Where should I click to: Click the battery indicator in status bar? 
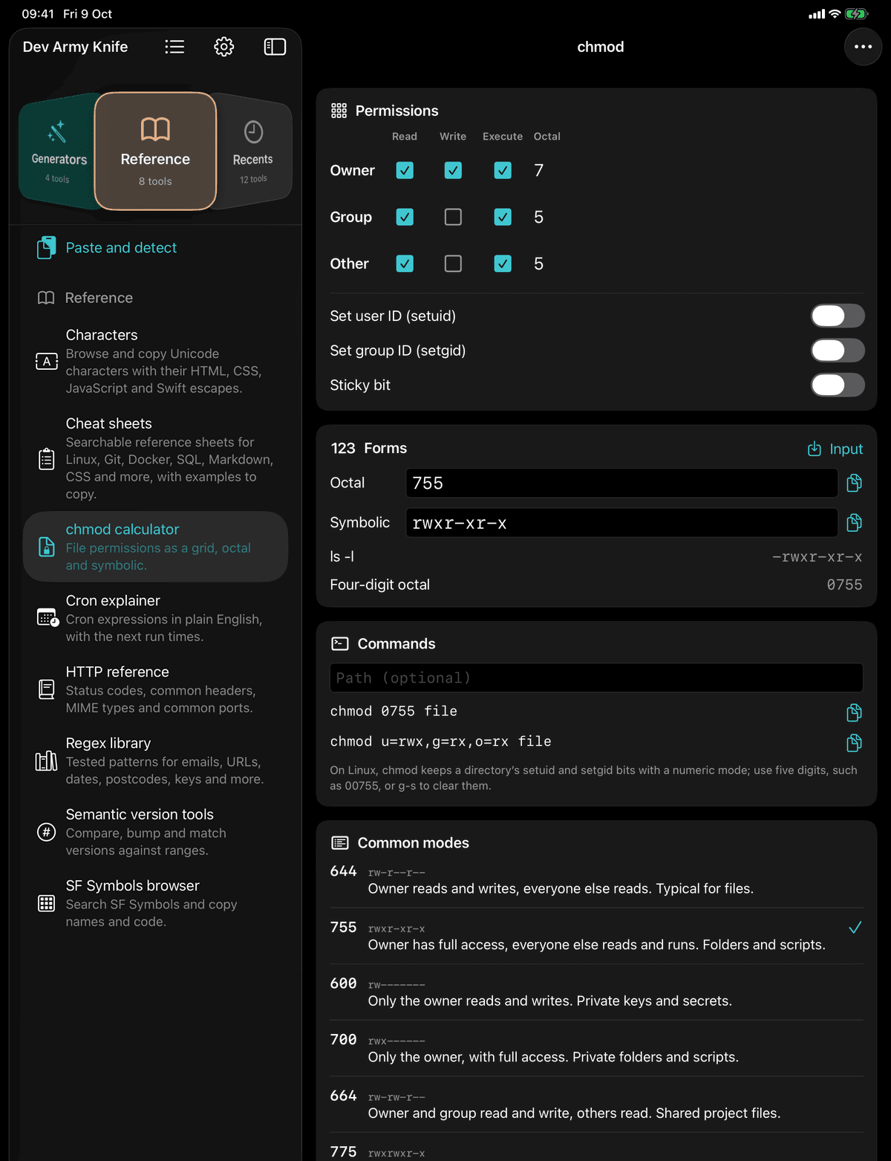click(856, 13)
